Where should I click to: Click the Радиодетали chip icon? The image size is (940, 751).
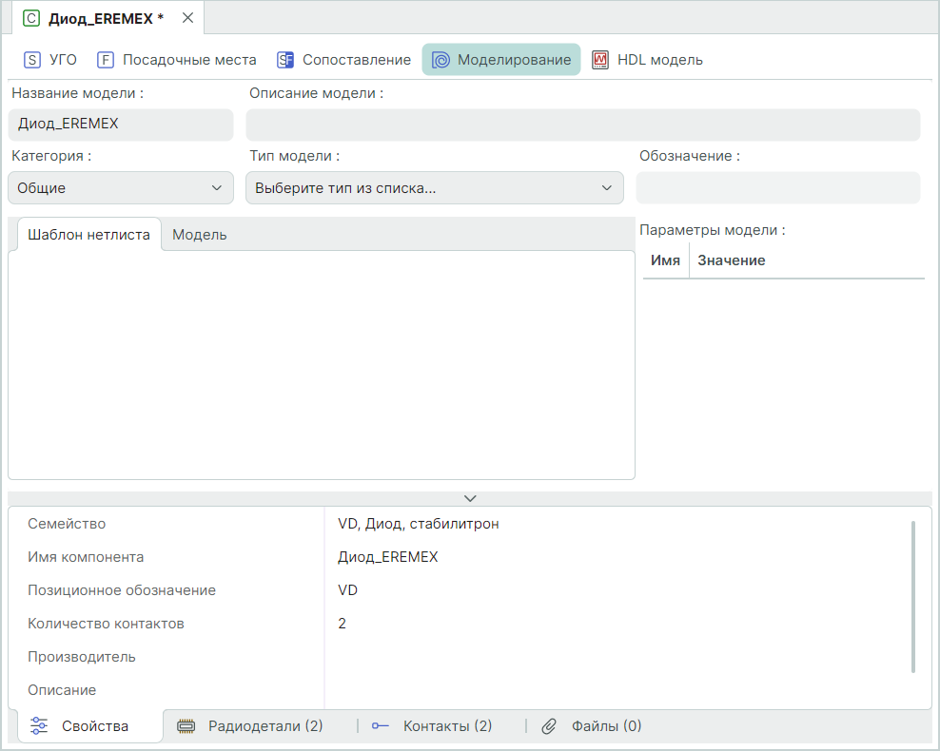tap(186, 726)
